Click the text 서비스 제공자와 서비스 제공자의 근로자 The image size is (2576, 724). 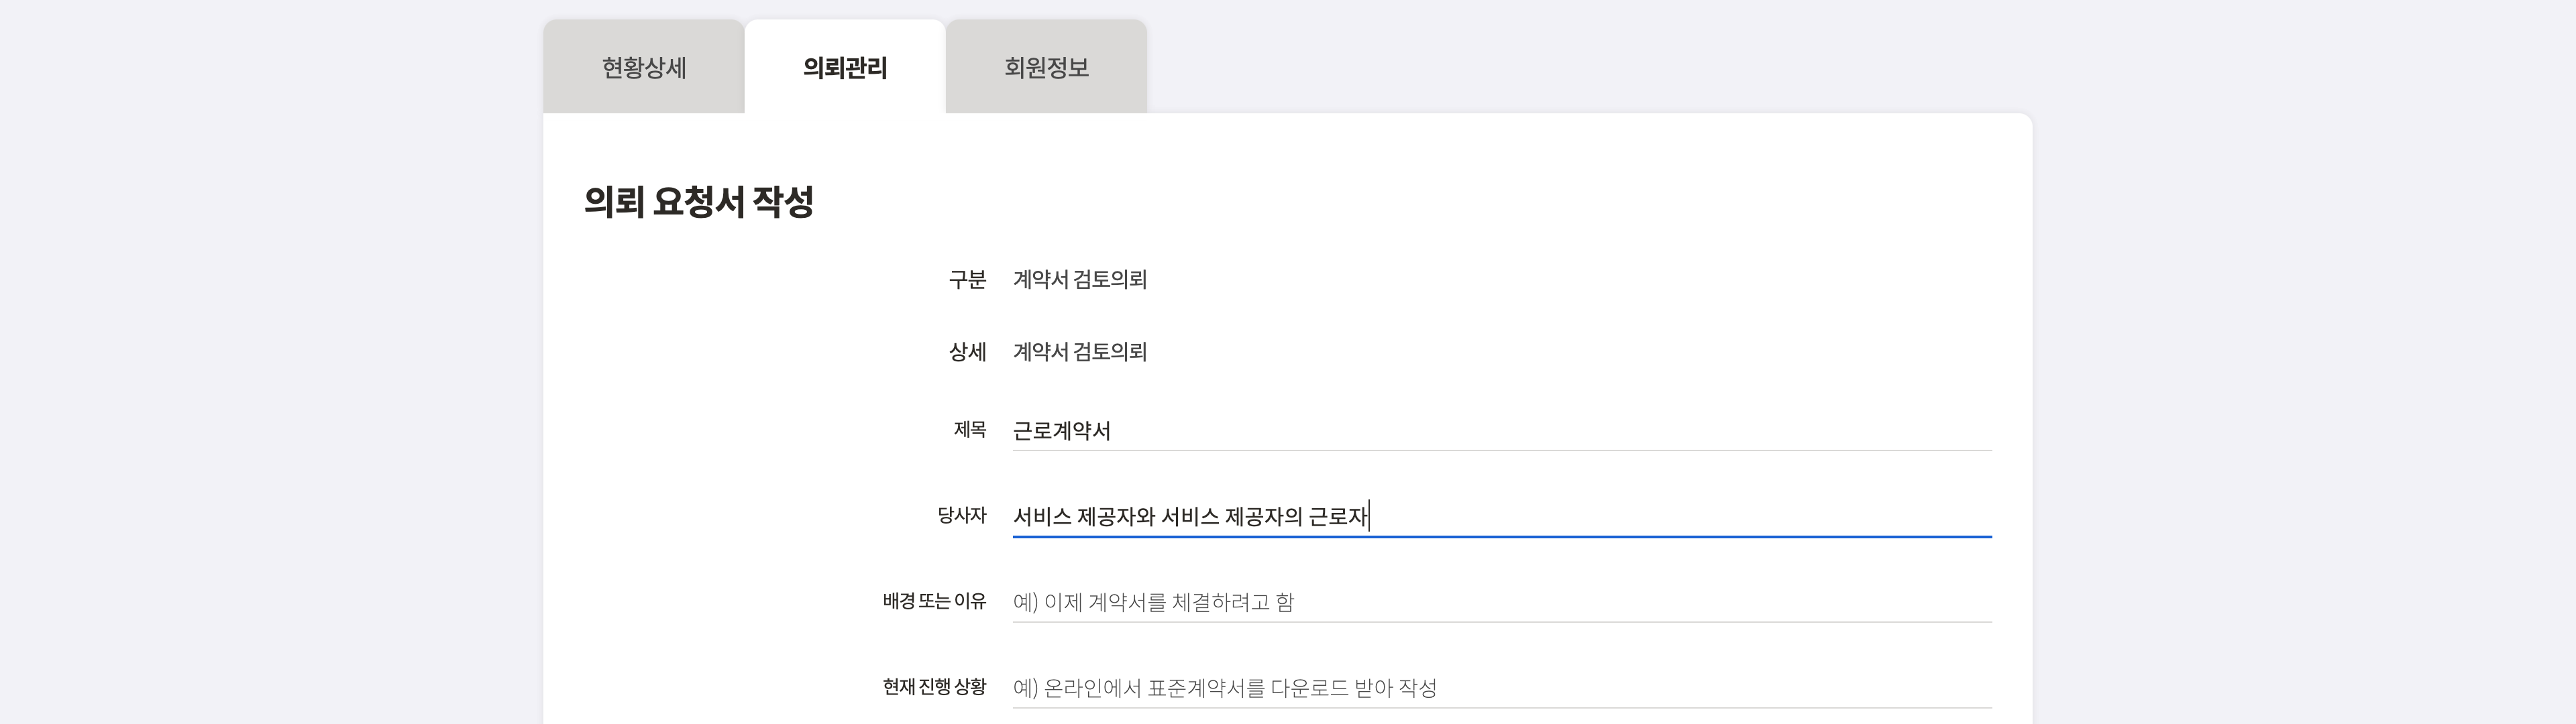tap(1189, 516)
